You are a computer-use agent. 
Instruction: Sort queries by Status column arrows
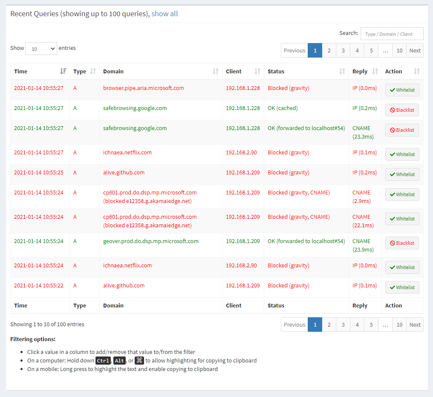tap(342, 72)
